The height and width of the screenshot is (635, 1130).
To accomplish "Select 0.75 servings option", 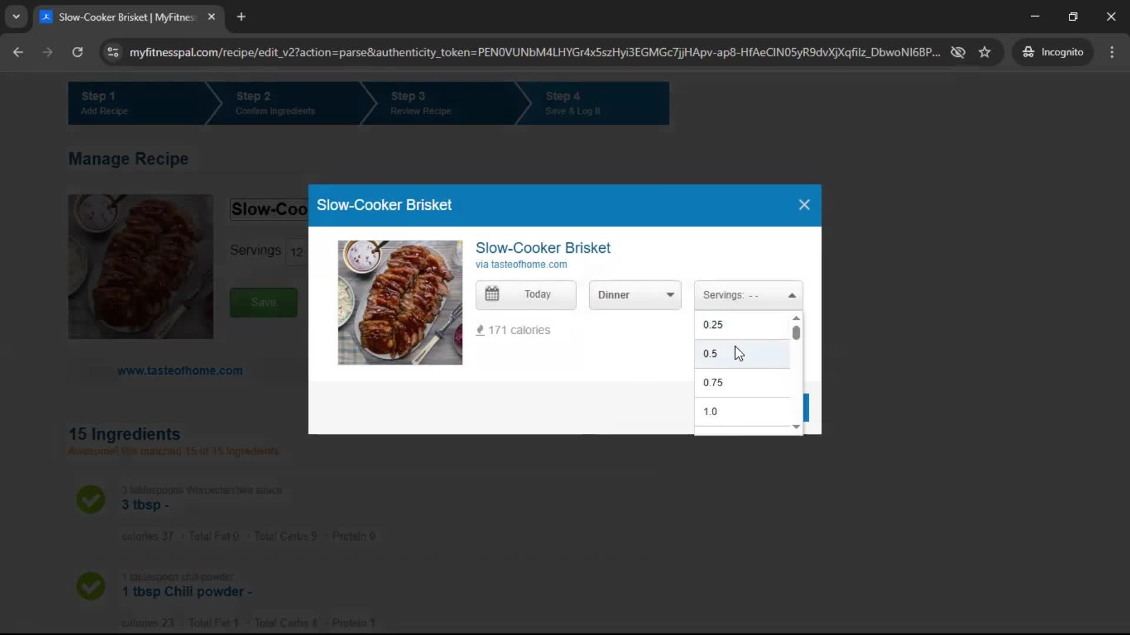I will (742, 382).
